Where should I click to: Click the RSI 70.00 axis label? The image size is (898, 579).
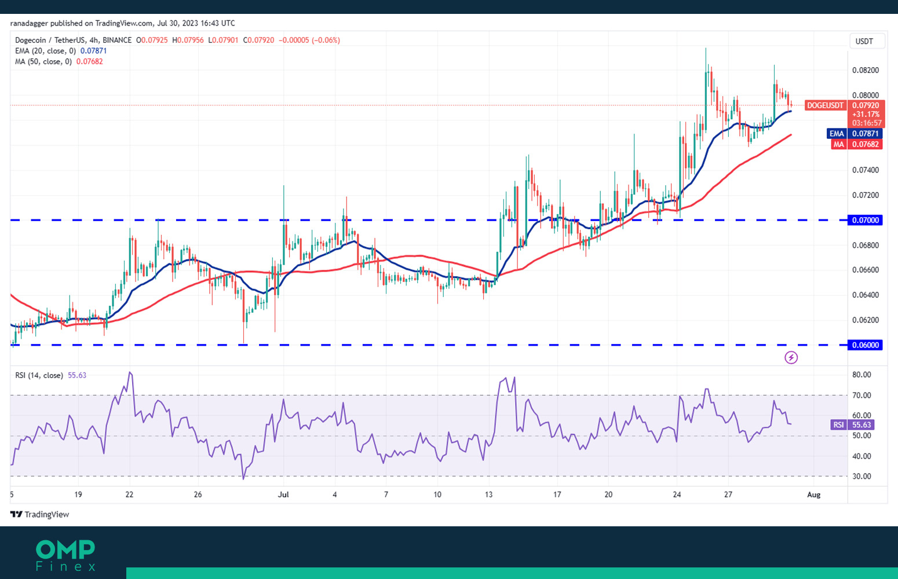tap(862, 395)
